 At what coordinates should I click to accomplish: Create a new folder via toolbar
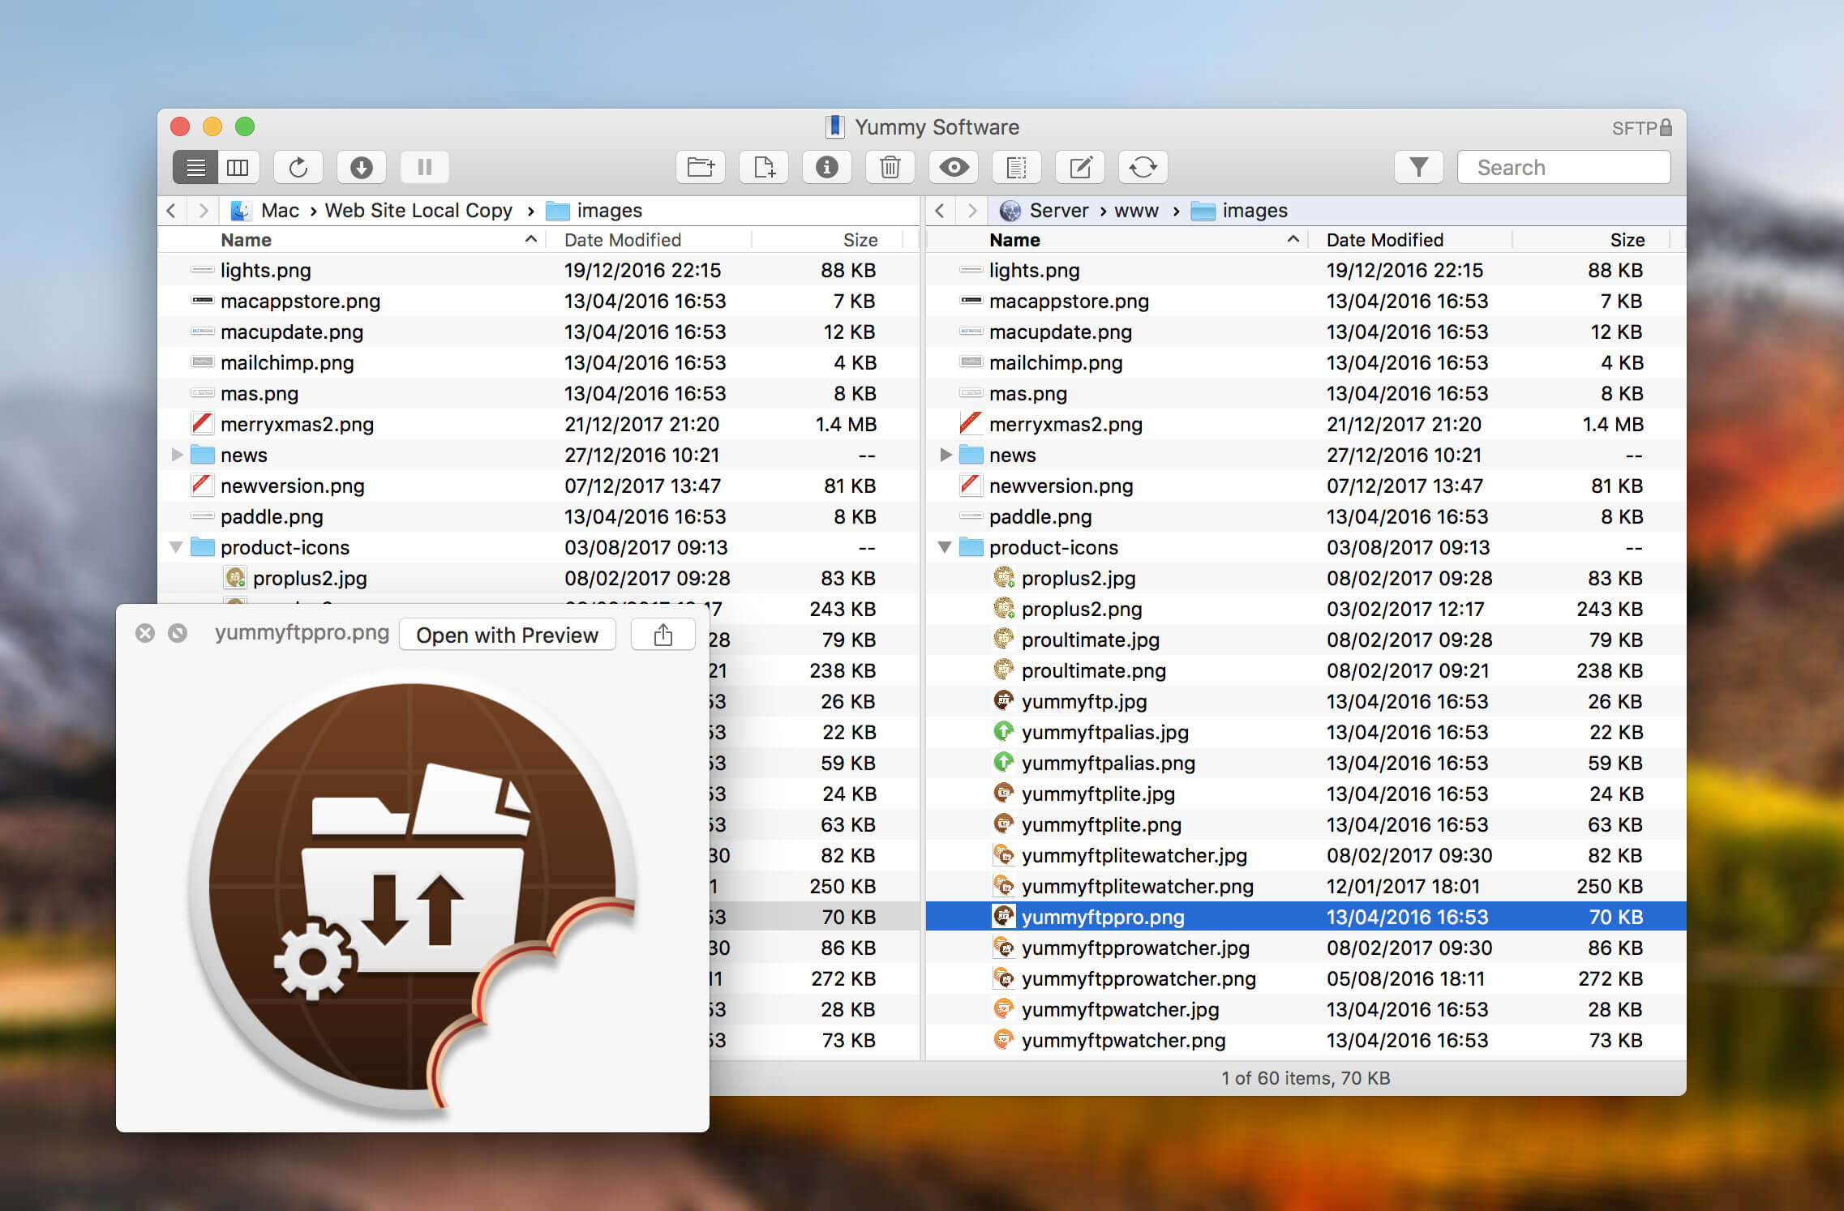click(701, 167)
